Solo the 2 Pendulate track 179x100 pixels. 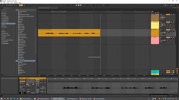click(171, 22)
